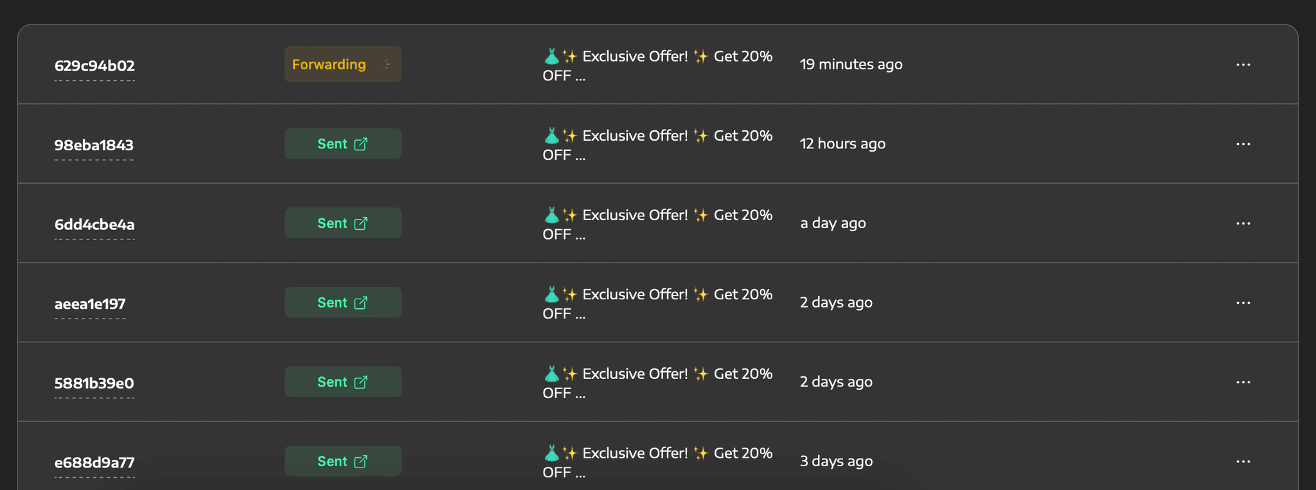
Task: Click the 19 minutes ago timestamp
Action: [851, 64]
